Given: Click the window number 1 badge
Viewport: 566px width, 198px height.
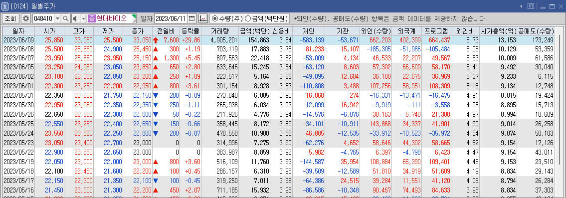Looking at the screenshot, I should (4, 6).
